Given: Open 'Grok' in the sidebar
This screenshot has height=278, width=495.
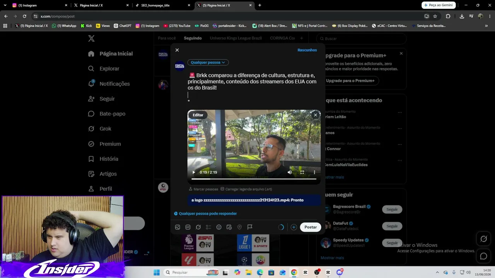Looking at the screenshot, I should pos(100,129).
